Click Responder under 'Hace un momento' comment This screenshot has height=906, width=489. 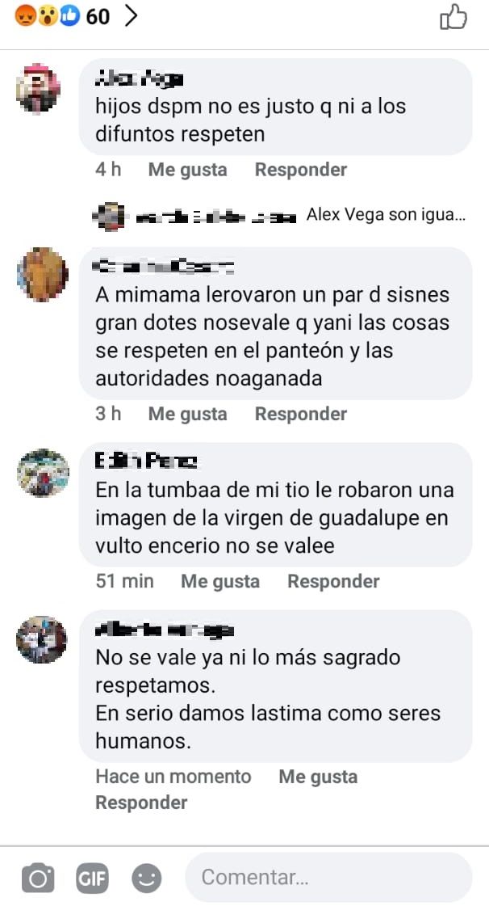pos(141,802)
